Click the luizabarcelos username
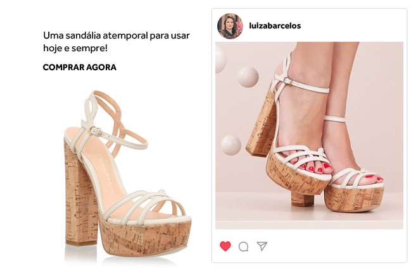The height and width of the screenshot is (273, 418). [x=275, y=26]
